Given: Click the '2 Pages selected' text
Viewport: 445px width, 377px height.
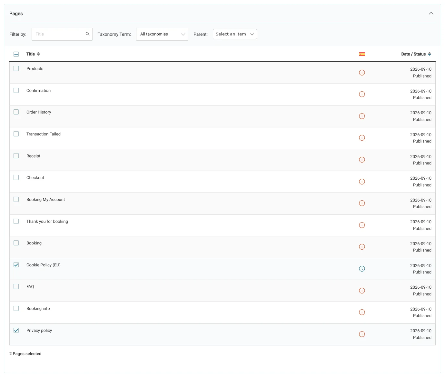Looking at the screenshot, I should click(25, 354).
